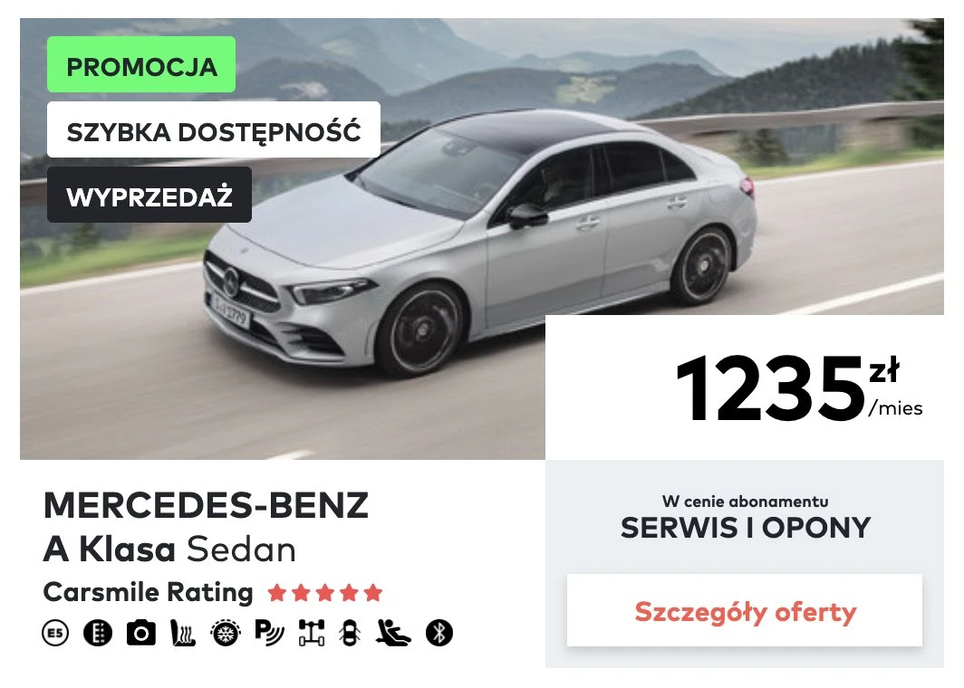Screen dimensions: 964x688
Task: Click the parking sensors icon
Action: pyautogui.click(x=269, y=633)
